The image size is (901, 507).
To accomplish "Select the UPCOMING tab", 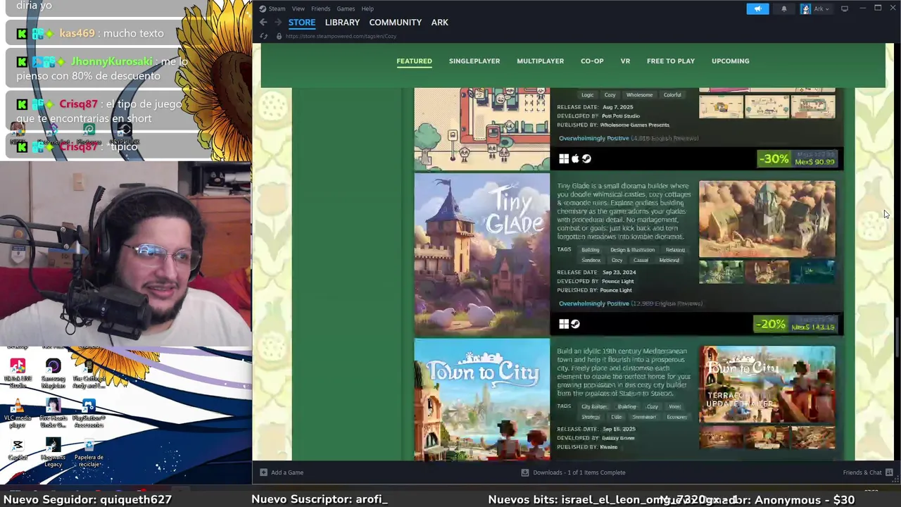I will tap(730, 61).
